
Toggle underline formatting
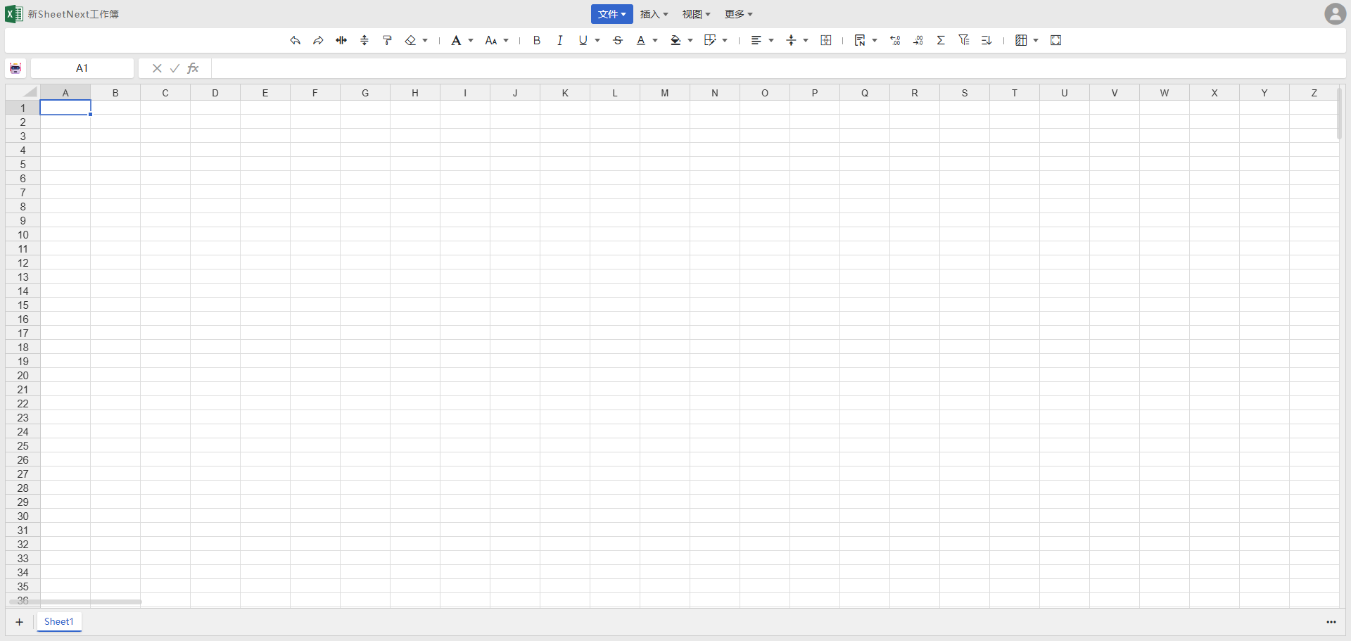pyautogui.click(x=583, y=41)
